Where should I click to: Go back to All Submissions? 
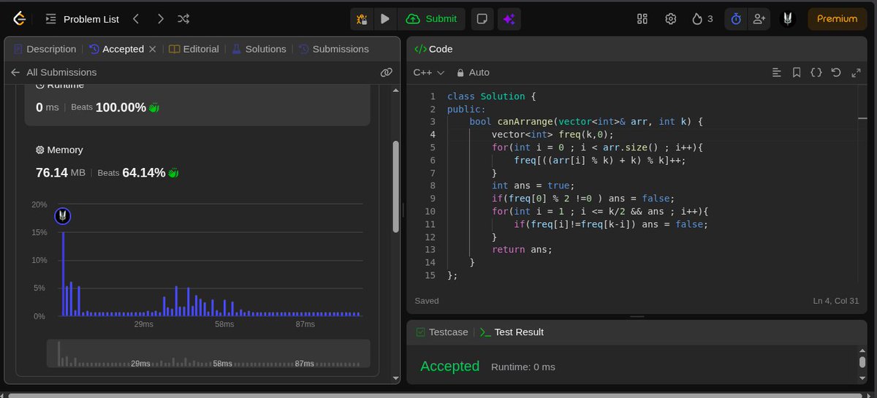(x=54, y=72)
